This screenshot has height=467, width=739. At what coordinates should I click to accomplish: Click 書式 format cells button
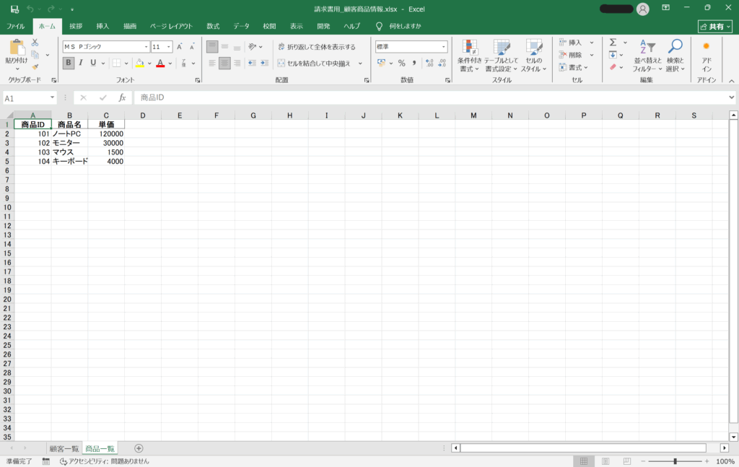572,67
